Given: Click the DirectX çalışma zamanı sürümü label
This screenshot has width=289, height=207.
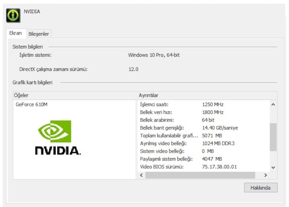Looking at the screenshot, I should (53, 69).
